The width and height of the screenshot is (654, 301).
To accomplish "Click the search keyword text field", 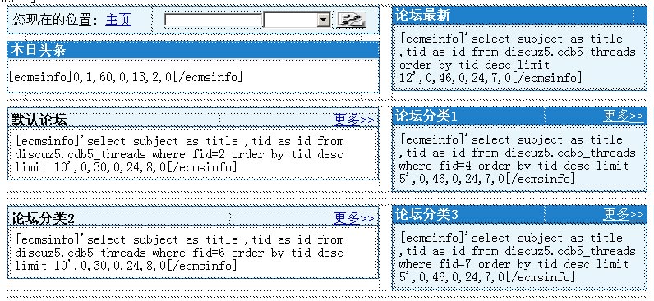I will 213,20.
